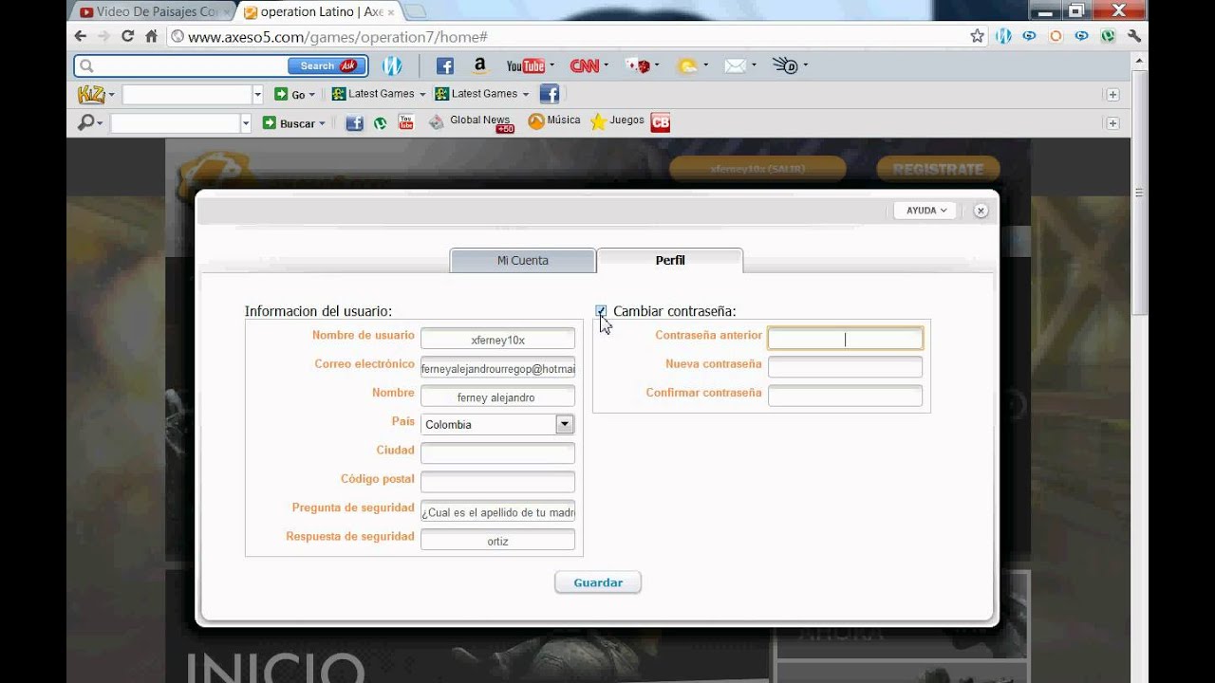Go to the browser home page
This screenshot has height=683, width=1215.
pyautogui.click(x=151, y=36)
